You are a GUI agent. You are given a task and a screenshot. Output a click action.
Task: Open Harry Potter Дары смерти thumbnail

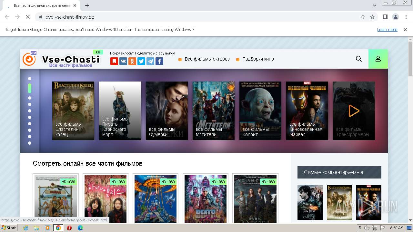coord(310,202)
